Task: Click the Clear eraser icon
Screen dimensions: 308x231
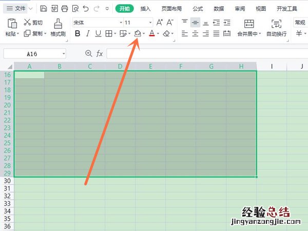Action: (166, 33)
